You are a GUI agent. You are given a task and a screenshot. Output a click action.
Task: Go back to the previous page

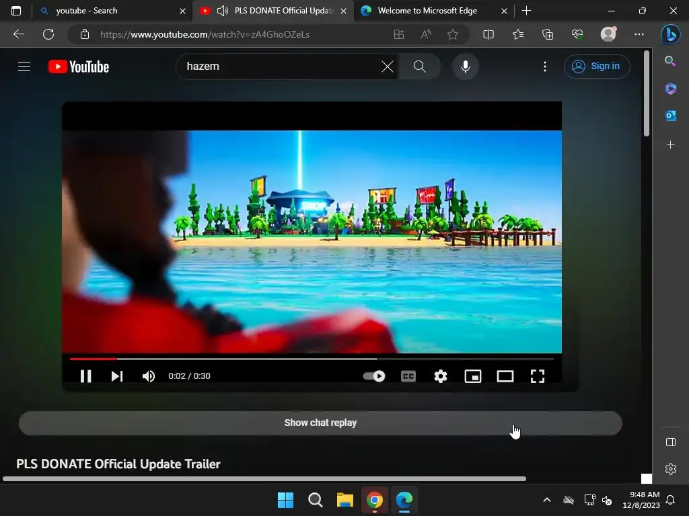18,34
